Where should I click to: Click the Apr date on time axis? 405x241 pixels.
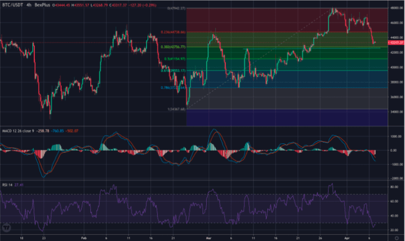tap(348, 237)
